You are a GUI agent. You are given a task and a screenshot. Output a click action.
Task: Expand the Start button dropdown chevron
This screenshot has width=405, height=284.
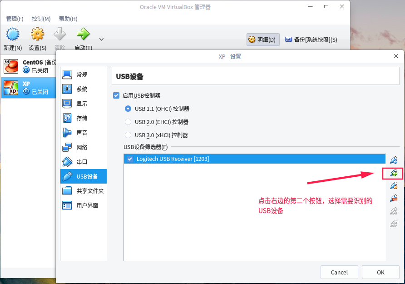[102, 39]
